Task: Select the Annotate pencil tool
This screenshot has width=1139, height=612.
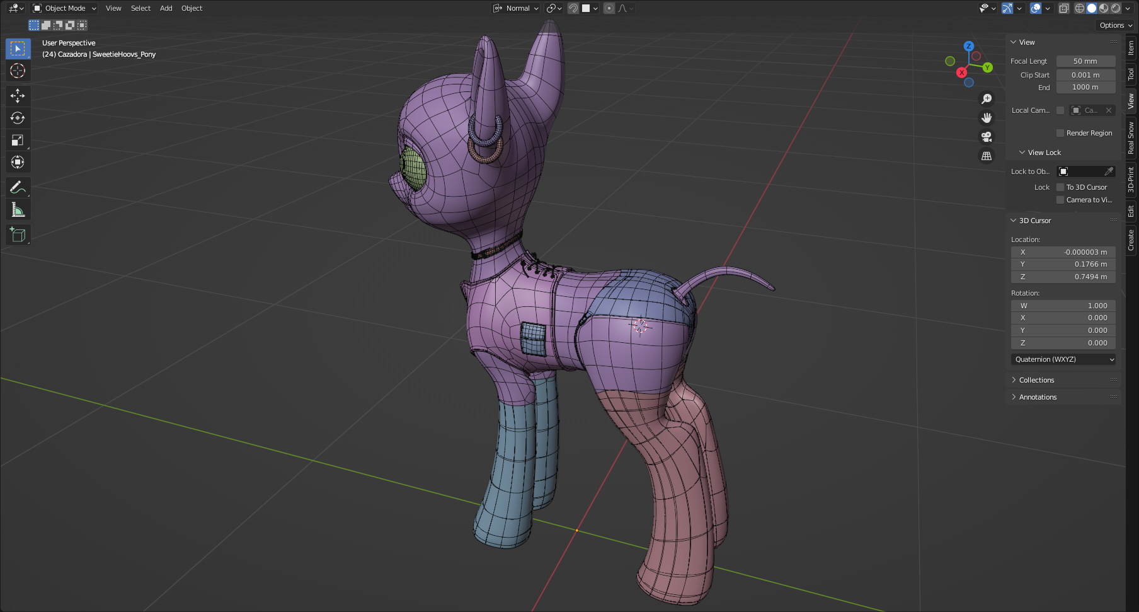Action: 18,187
